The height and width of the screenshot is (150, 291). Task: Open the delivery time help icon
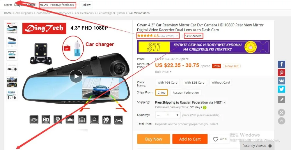(x=205, y=107)
